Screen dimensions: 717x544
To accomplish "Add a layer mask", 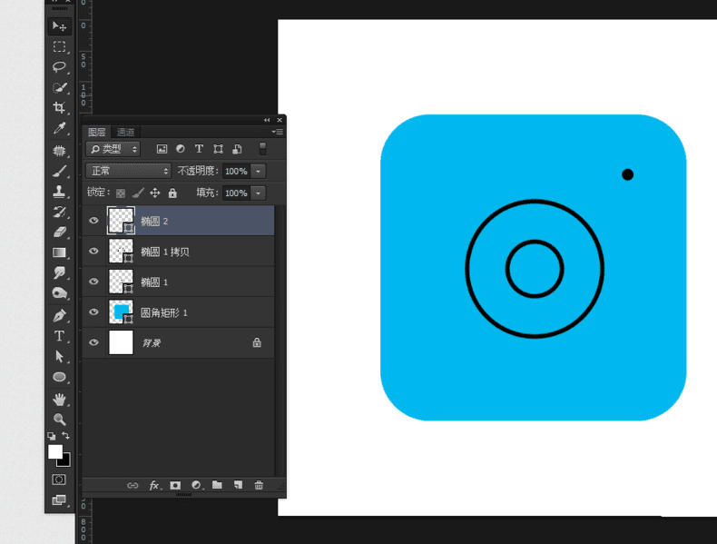I will pos(175,486).
